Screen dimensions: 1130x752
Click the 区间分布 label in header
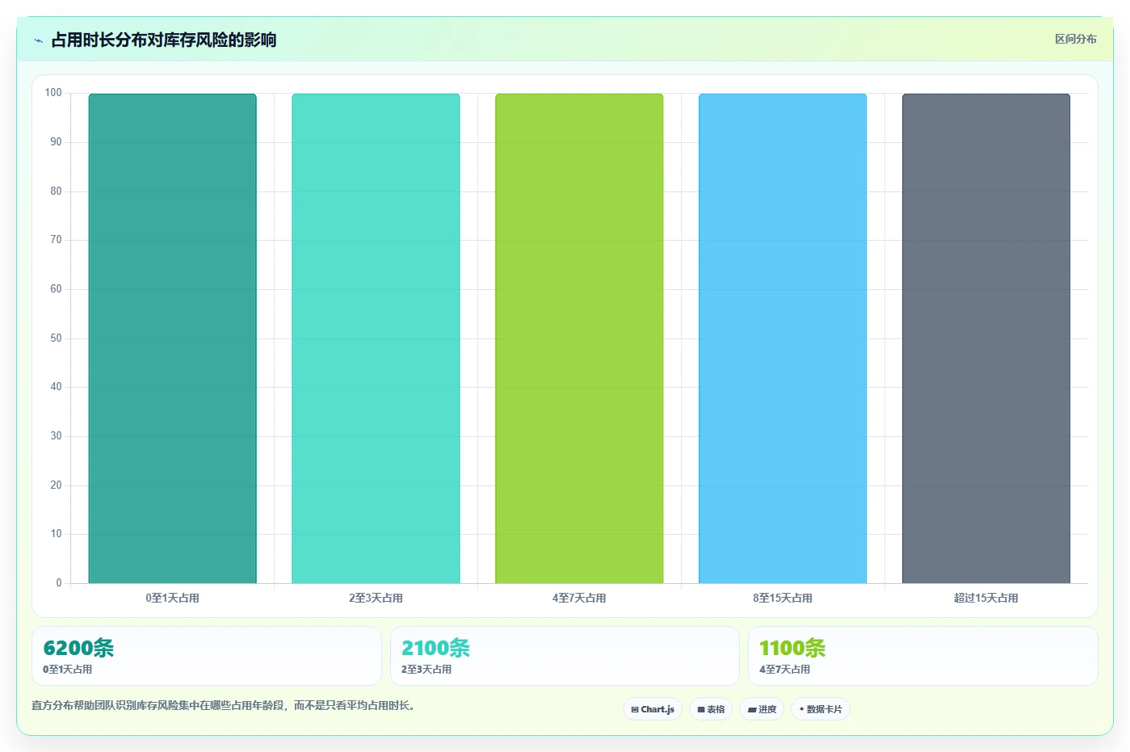pos(1075,39)
